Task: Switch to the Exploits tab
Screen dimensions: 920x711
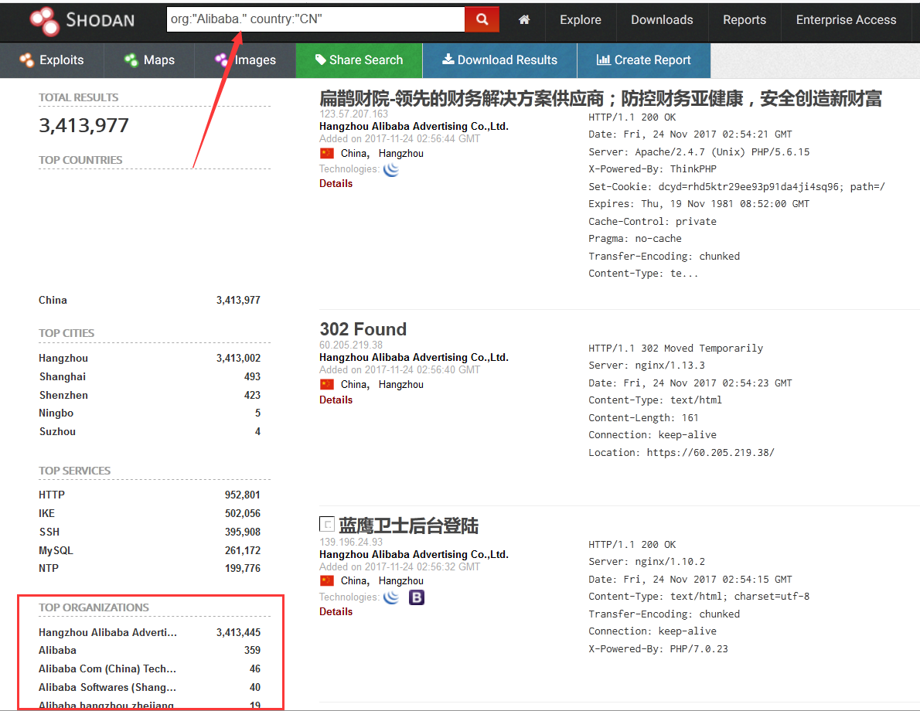Action: coord(52,60)
